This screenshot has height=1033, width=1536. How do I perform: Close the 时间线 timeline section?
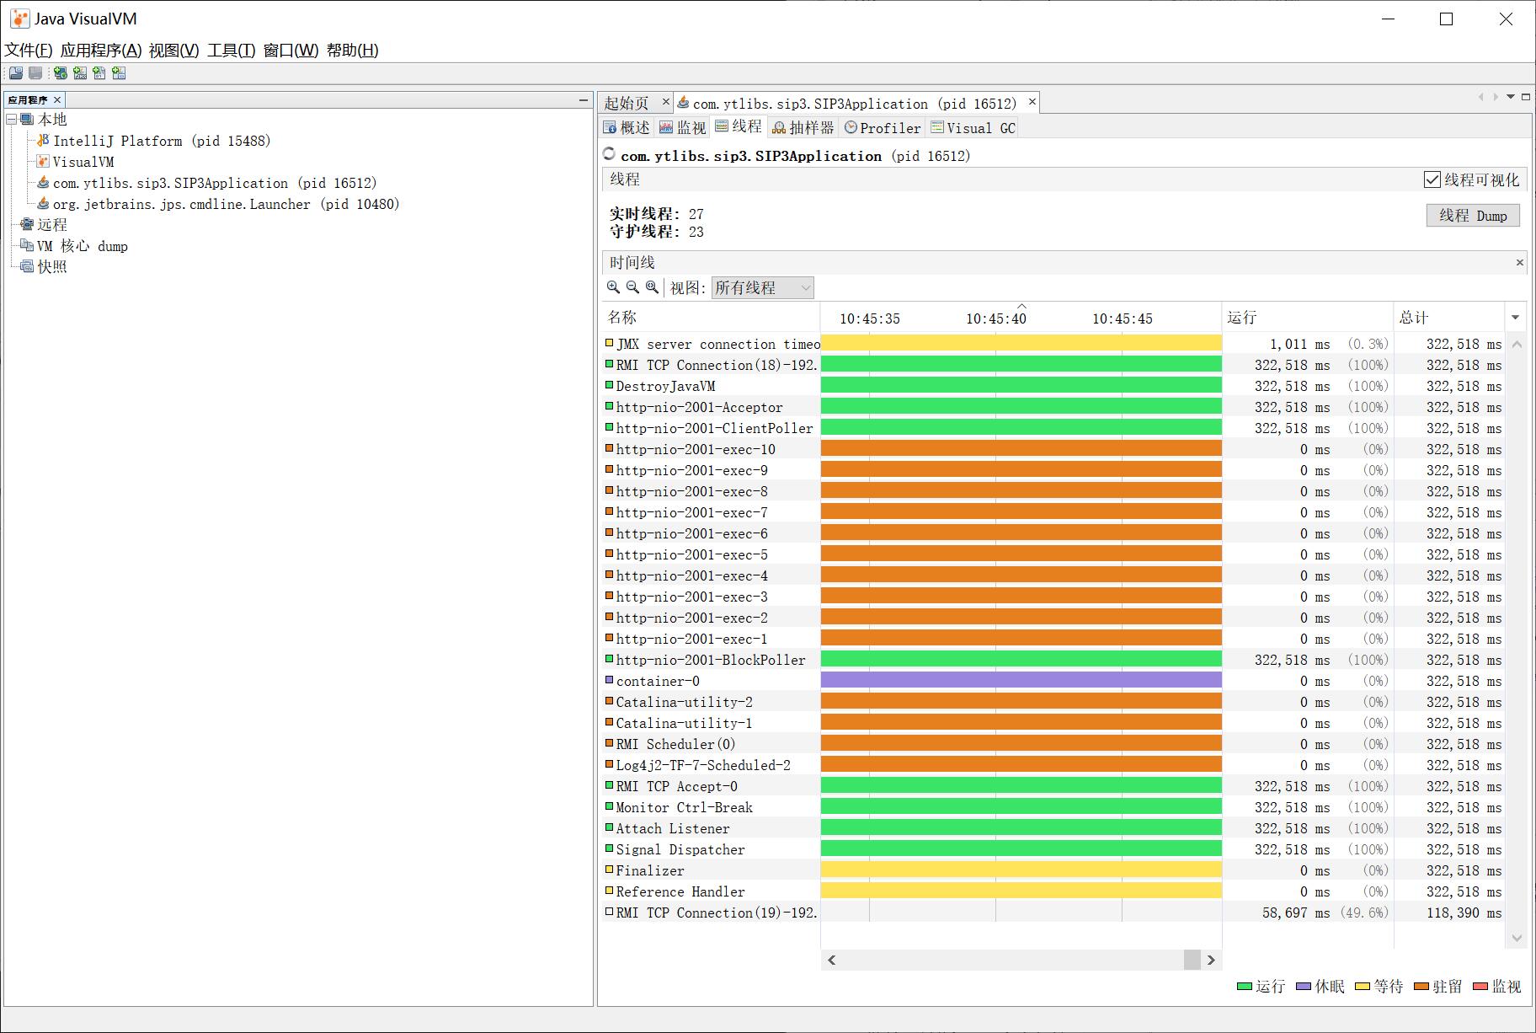[1519, 263]
